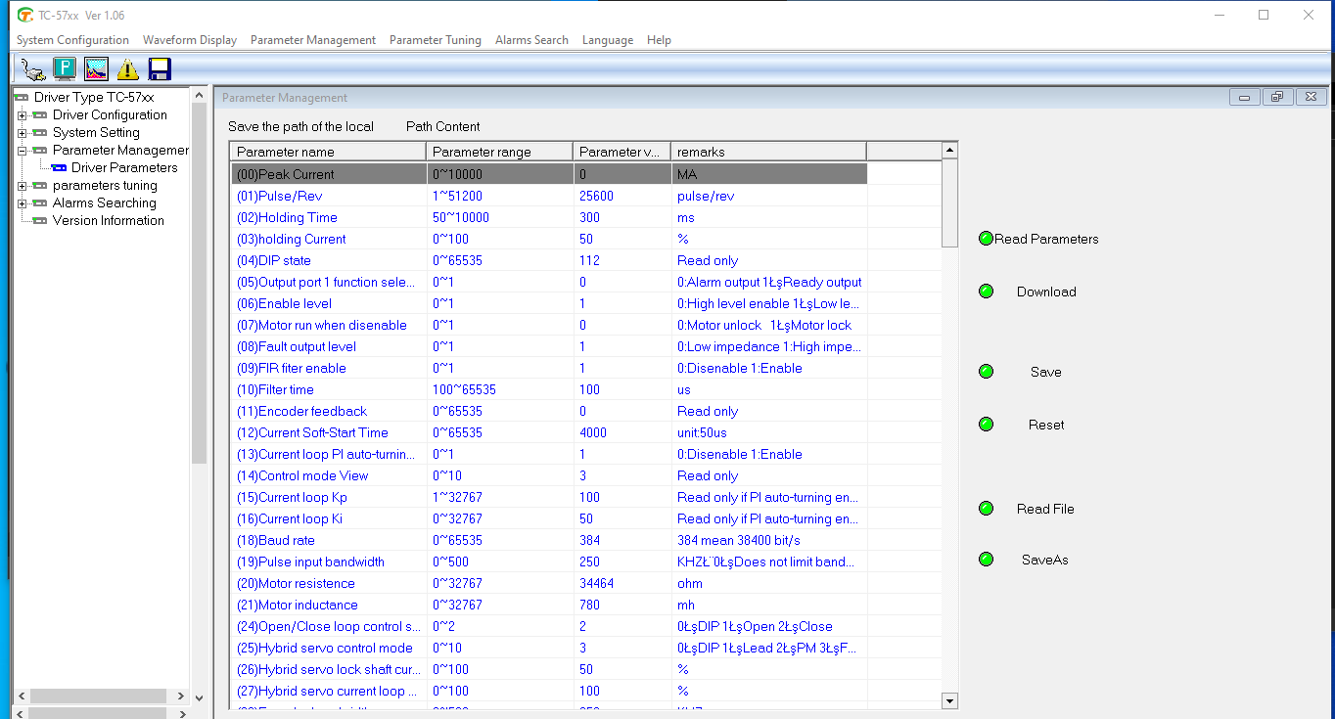
Task: Open the parameter monitor 'P' toolbar icon
Action: tap(65, 68)
